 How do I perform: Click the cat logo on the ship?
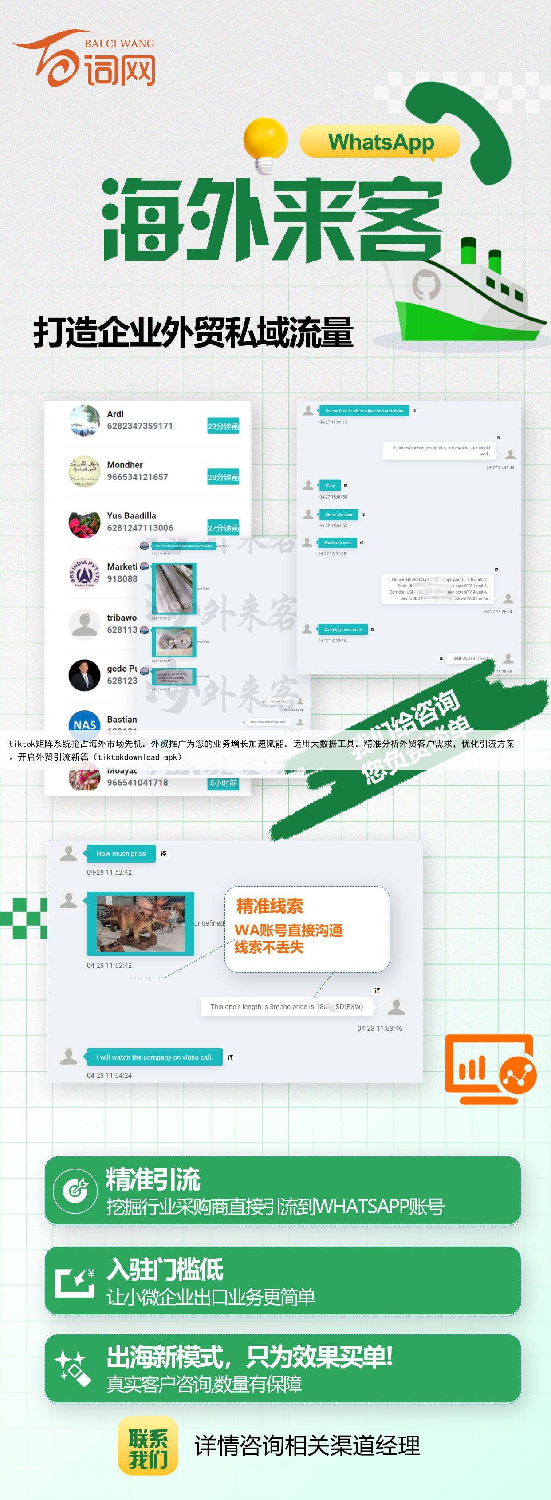[426, 285]
